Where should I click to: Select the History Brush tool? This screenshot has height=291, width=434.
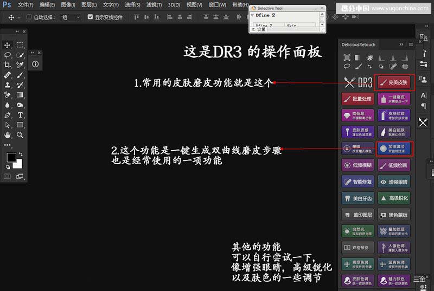coord(20,85)
